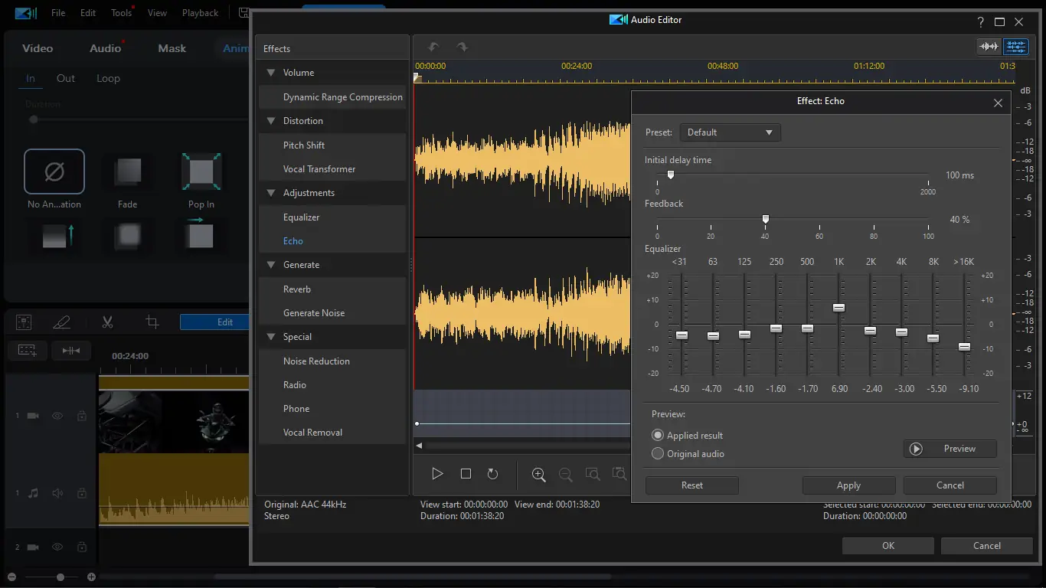The width and height of the screenshot is (1046, 588).
Task: Click the split scissors icon in timeline toolbar
Action: pos(107,322)
